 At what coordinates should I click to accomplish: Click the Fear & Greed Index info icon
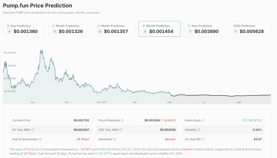[41, 139]
